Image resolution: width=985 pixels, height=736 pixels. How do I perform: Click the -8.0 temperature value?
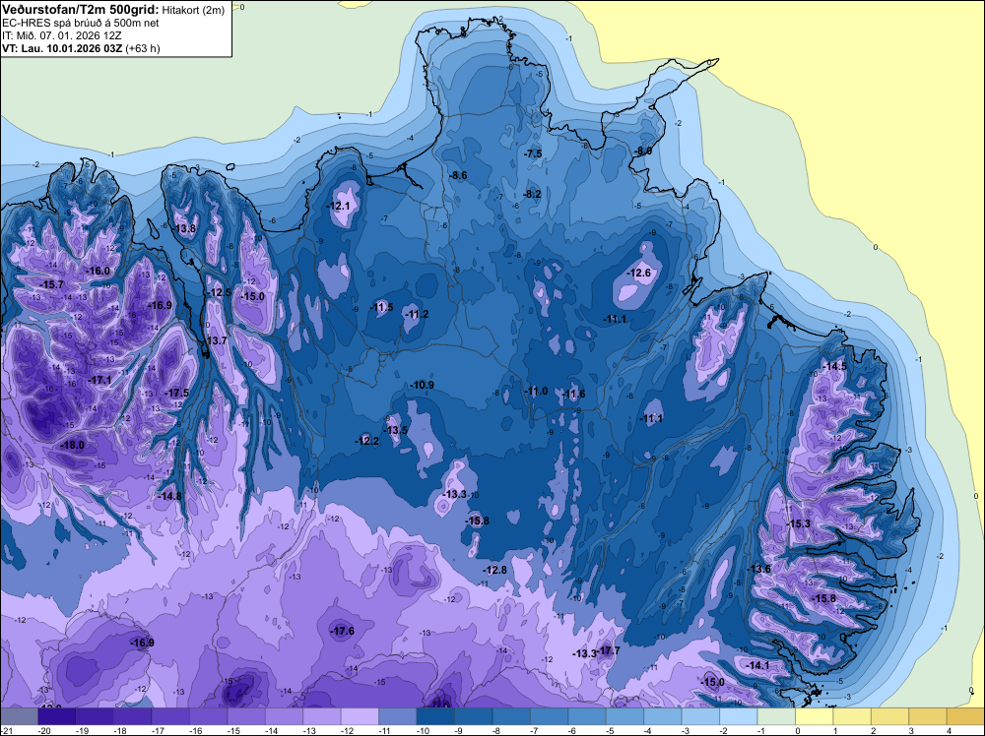pos(642,152)
